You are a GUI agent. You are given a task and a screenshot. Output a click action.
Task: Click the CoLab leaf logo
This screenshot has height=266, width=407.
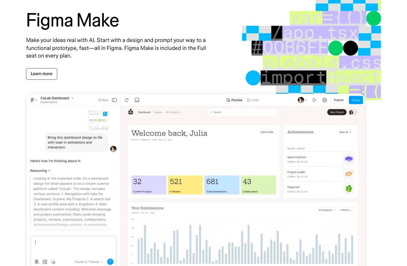click(x=131, y=112)
